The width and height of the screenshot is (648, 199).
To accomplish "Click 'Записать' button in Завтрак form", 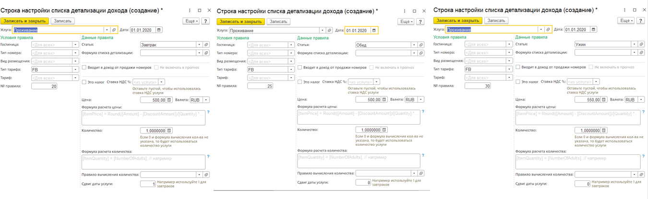I will tap(62, 21).
